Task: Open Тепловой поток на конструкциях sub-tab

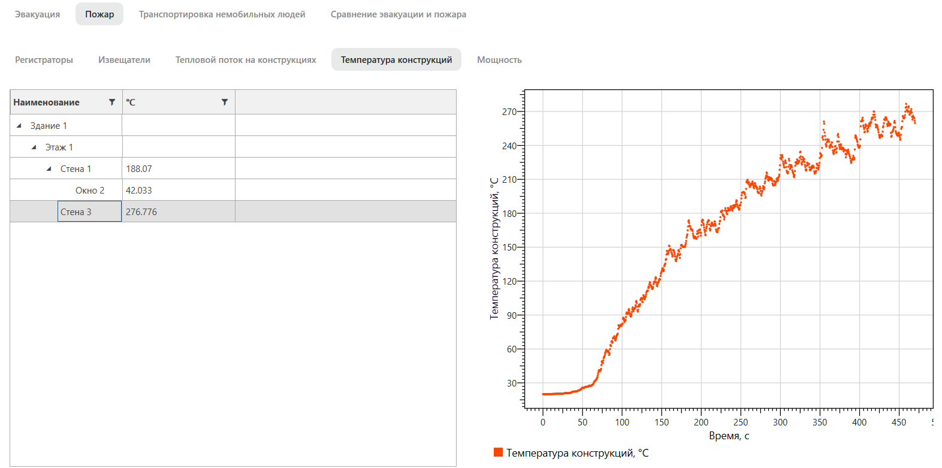Action: click(x=246, y=60)
